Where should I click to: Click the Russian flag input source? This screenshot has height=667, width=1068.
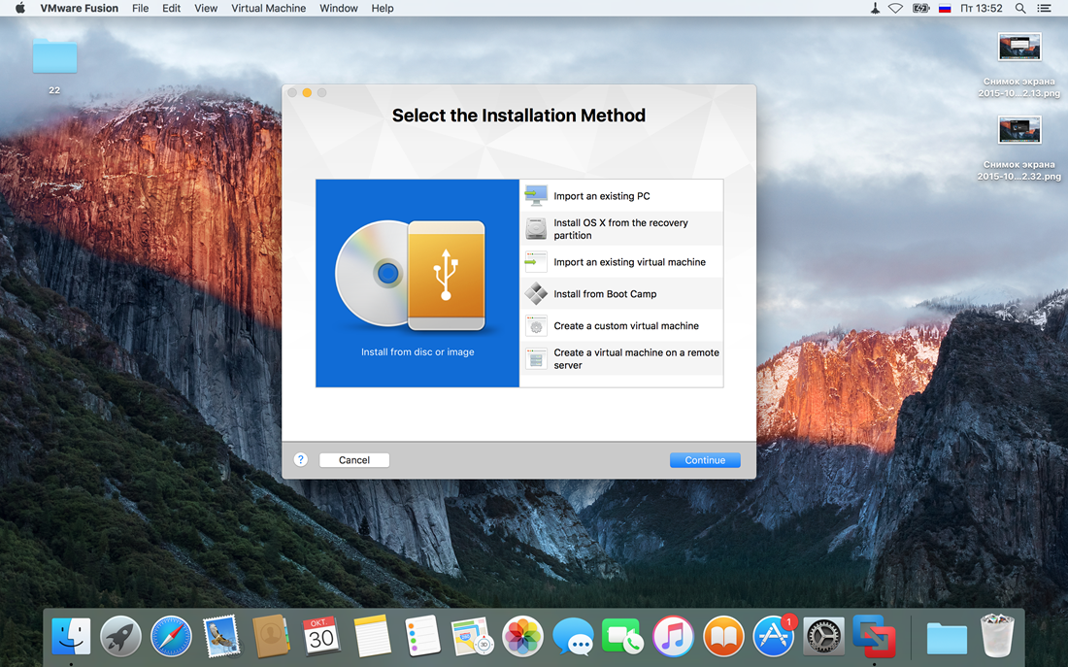click(945, 8)
